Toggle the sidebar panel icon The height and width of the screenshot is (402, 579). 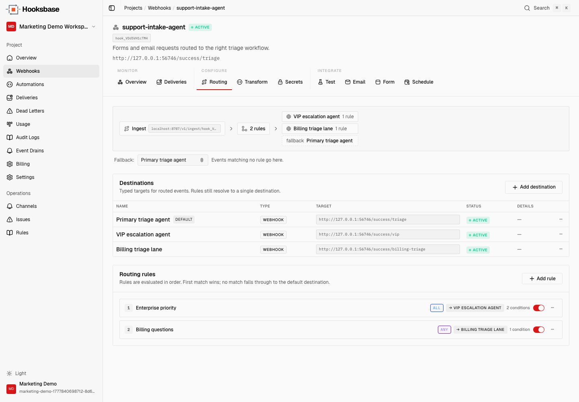tap(112, 8)
